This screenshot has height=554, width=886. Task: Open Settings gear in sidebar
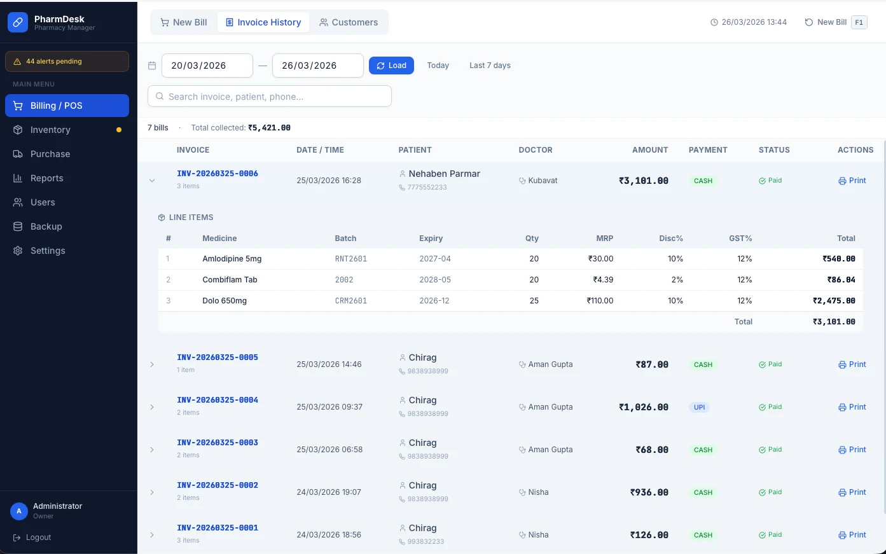click(x=18, y=251)
